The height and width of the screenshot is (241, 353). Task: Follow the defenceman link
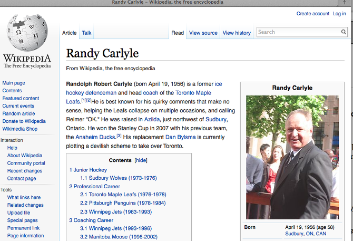click(x=101, y=93)
